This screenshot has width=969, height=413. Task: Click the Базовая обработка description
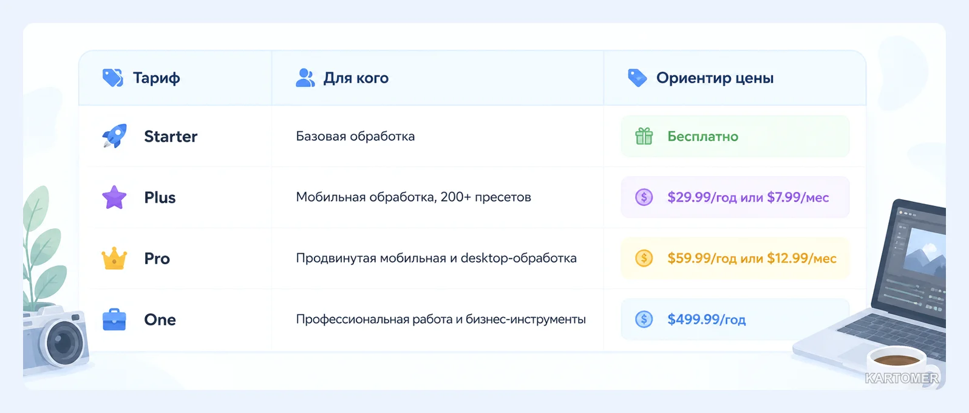coord(355,136)
